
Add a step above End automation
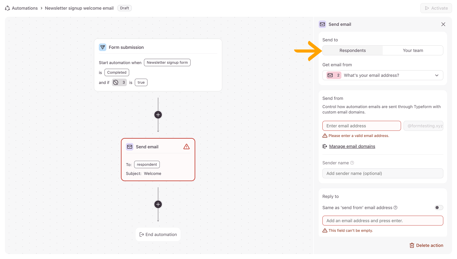[158, 204]
